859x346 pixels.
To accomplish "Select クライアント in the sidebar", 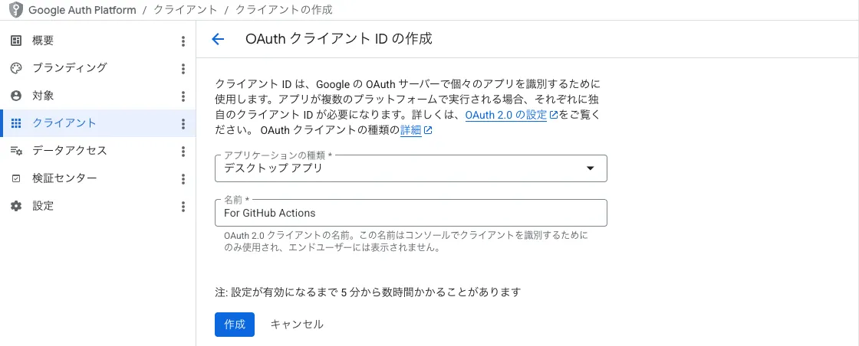I will click(98, 123).
